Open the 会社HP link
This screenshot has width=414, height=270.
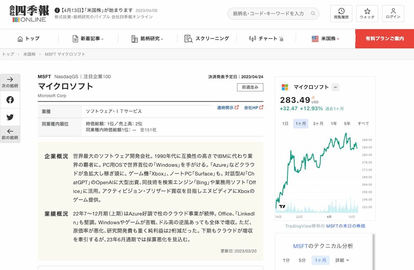point(251,108)
